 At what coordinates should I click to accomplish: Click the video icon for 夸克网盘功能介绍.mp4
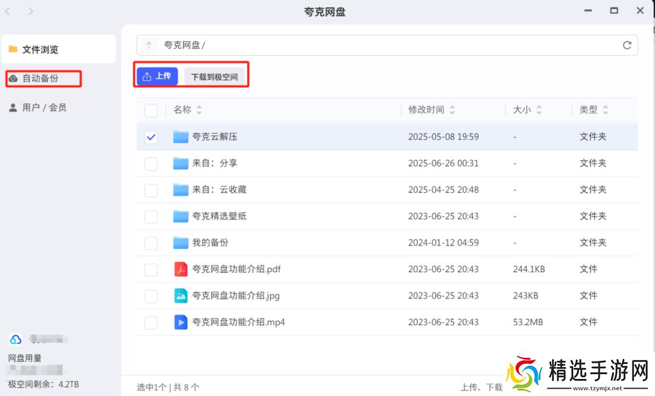point(181,322)
